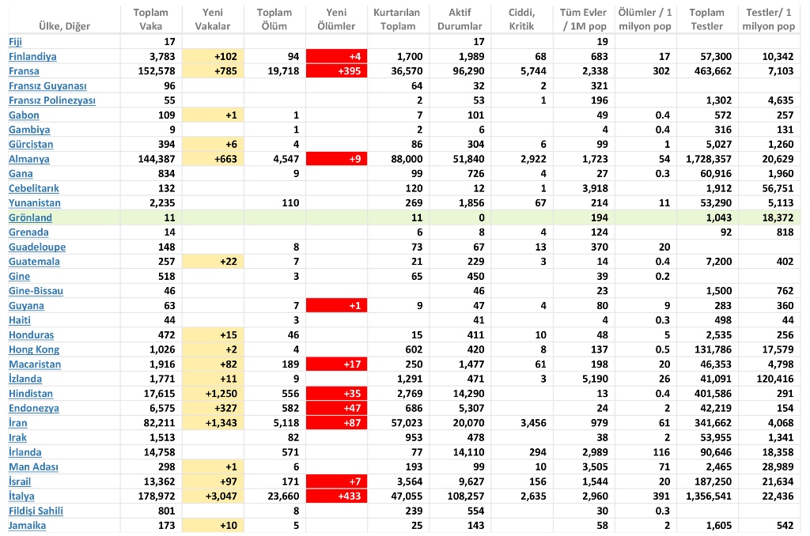Select Iran's new cases cell +1,343
The width and height of the screenshot is (810, 536).
coord(213,423)
